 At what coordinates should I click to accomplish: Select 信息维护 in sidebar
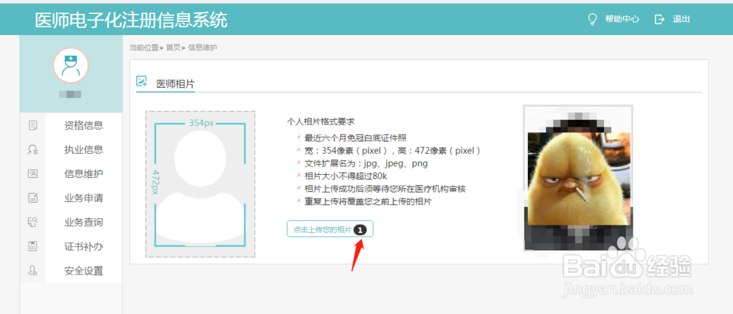84,173
